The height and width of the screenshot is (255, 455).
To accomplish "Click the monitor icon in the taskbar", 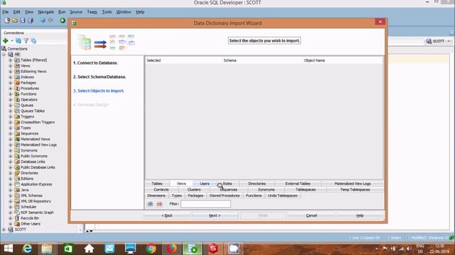I will pos(130,249).
